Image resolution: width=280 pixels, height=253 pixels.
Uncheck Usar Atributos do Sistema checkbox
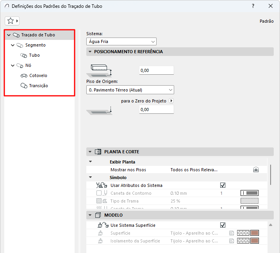[223, 185]
